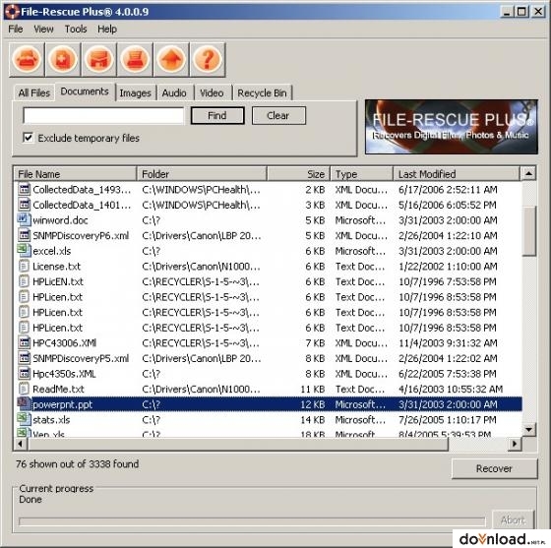Sort by the Size column header
The height and width of the screenshot is (548, 551).
(298, 174)
